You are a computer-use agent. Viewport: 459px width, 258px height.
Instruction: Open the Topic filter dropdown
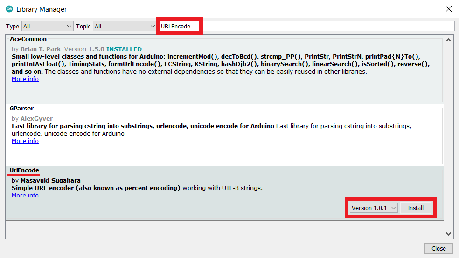[x=124, y=27]
